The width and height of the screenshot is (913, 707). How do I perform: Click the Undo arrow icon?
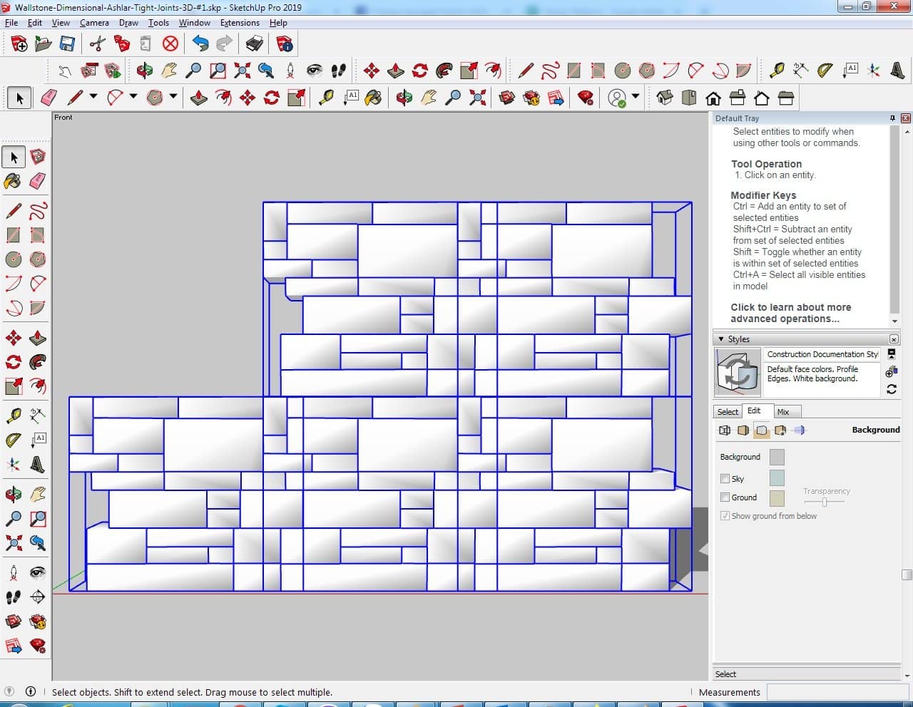tap(200, 44)
